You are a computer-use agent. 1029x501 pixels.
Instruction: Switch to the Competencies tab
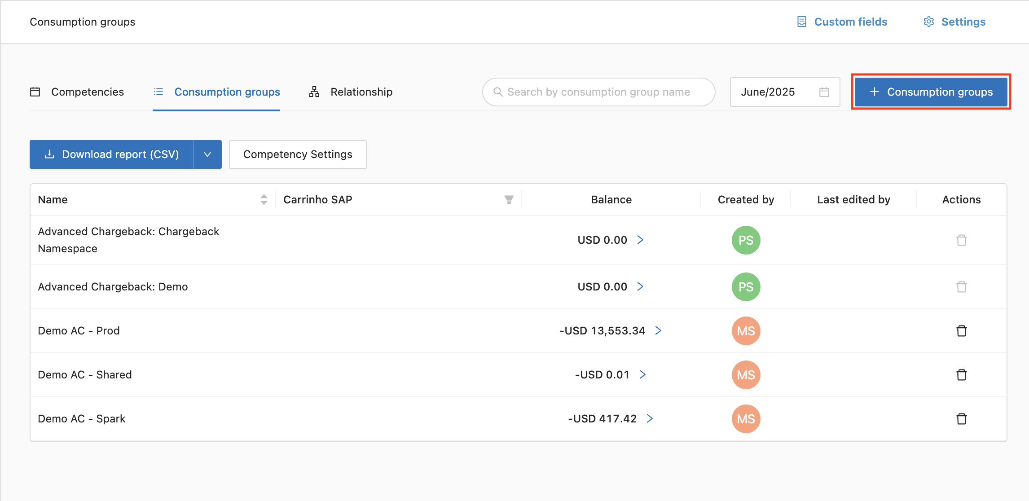[x=77, y=92]
